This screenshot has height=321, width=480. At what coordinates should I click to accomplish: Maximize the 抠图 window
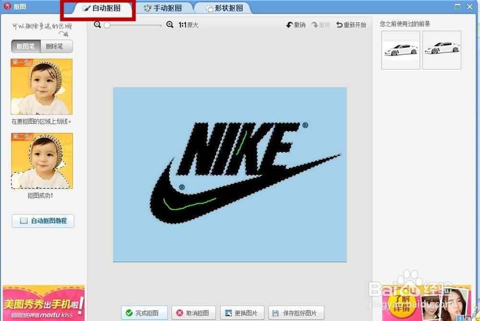457,6
